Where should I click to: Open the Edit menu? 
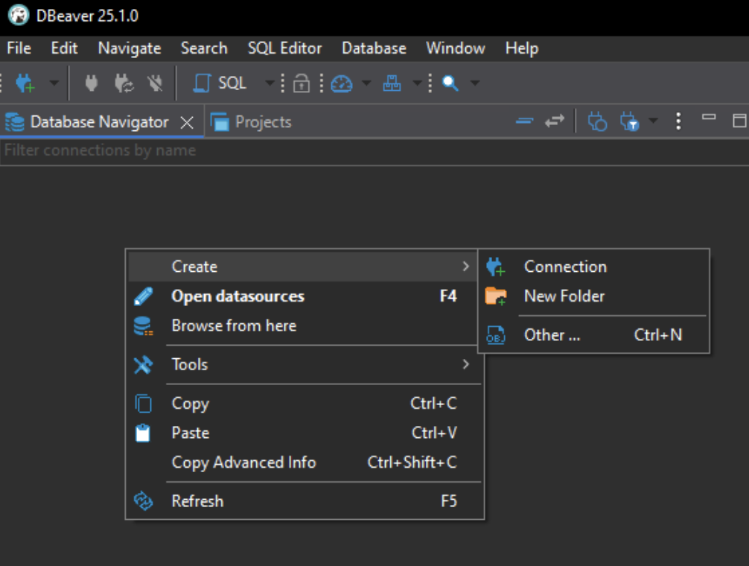point(64,48)
